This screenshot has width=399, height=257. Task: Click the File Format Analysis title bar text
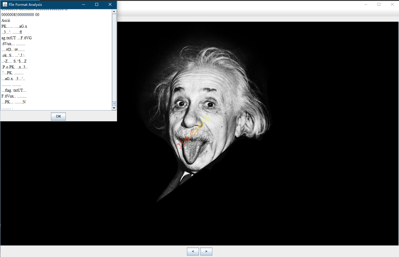coord(25,5)
